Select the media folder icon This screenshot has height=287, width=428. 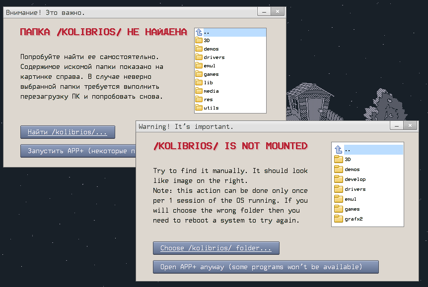199,91
